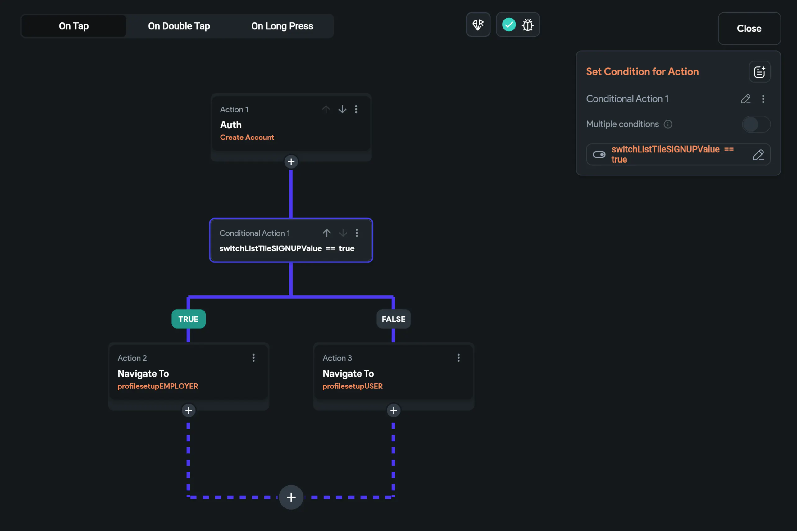The height and width of the screenshot is (531, 797).
Task: Enable the Multiple conditions toggle
Action: click(x=756, y=124)
